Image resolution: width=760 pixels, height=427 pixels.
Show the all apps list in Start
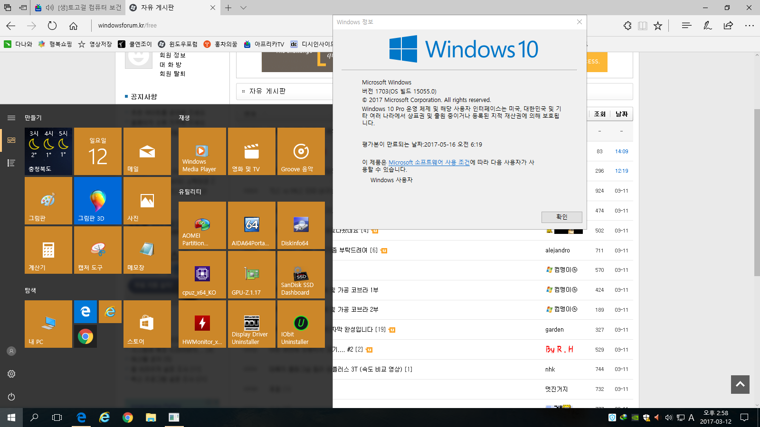click(11, 163)
